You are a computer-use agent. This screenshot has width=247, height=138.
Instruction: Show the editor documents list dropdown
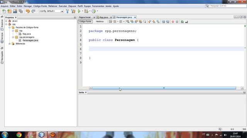[241, 17]
